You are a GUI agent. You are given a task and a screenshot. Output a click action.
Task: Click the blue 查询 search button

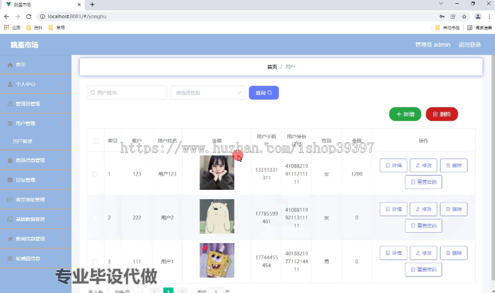(263, 93)
